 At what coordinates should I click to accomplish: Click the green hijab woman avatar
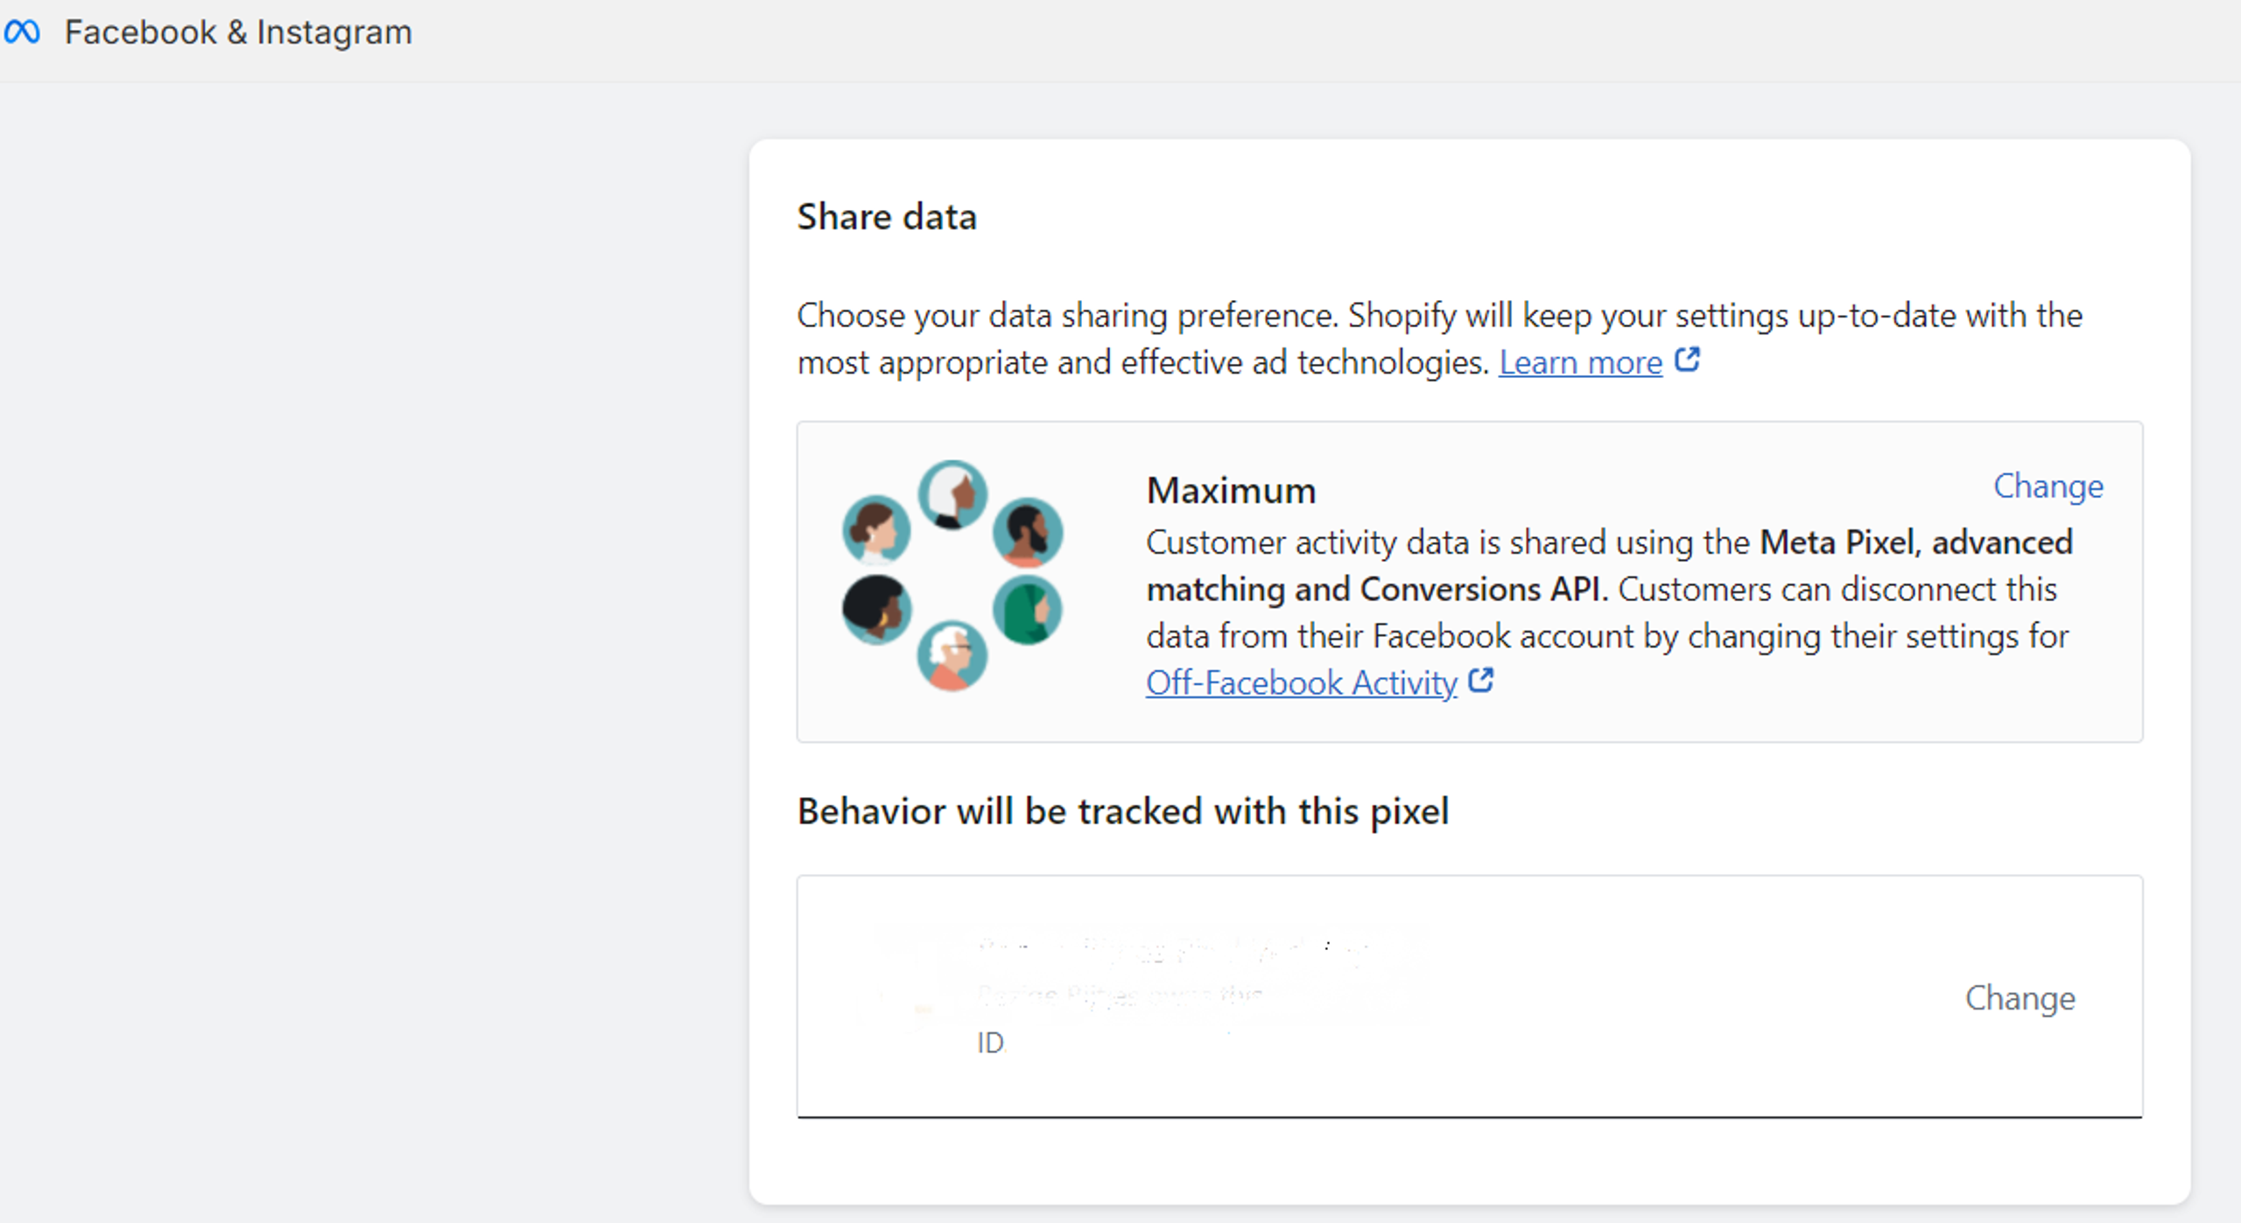click(x=1028, y=610)
